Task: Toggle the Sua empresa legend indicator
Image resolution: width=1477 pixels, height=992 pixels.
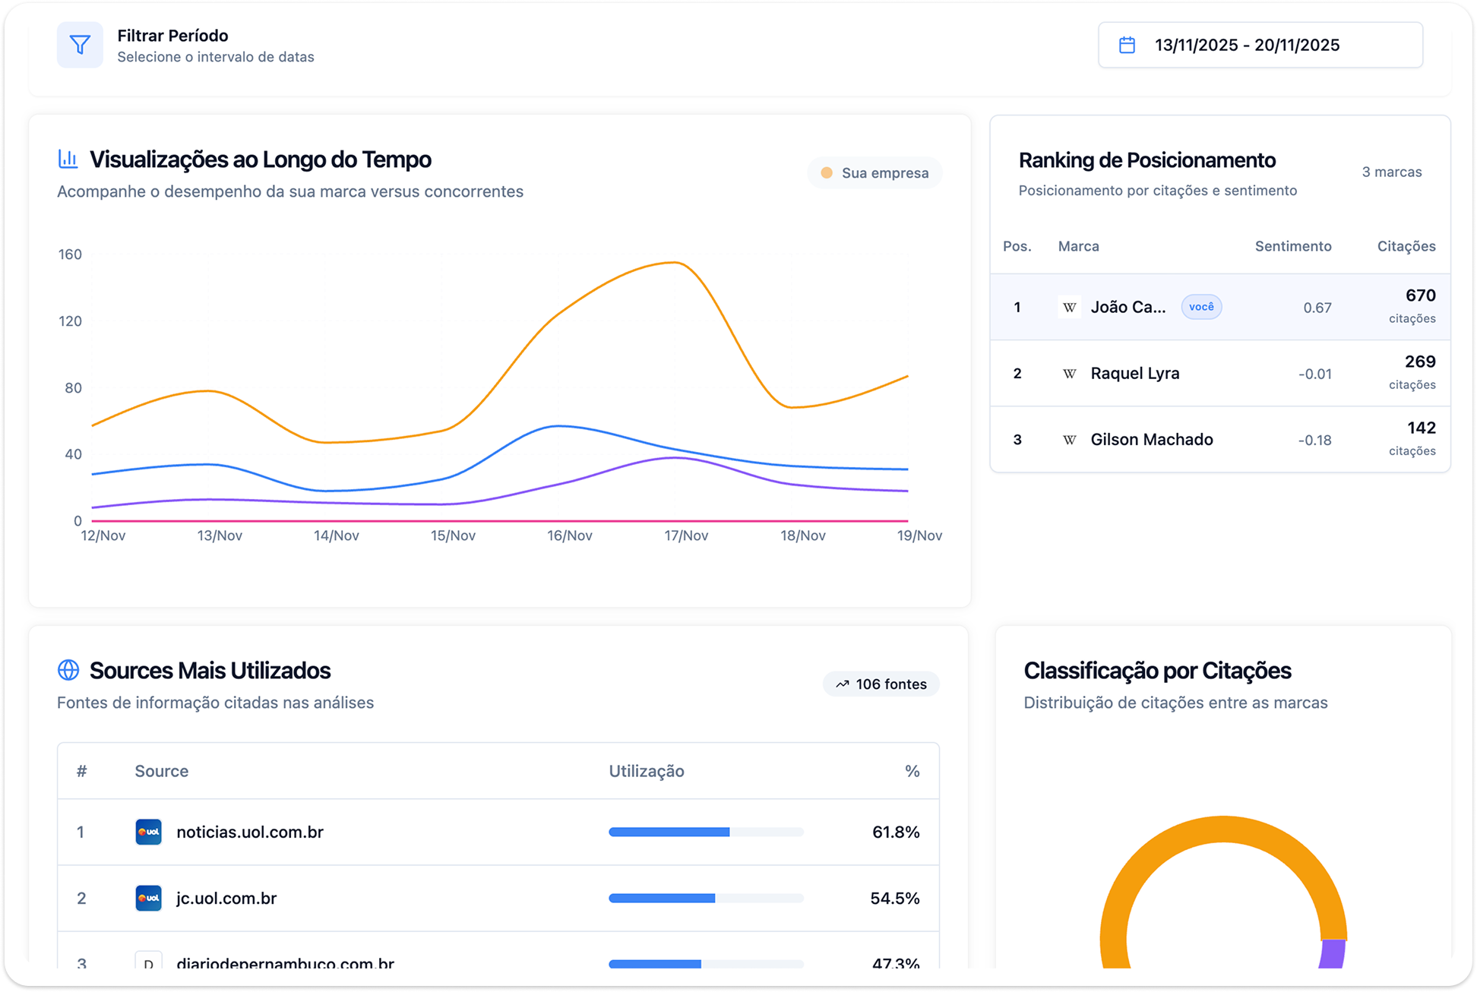Action: pos(874,172)
